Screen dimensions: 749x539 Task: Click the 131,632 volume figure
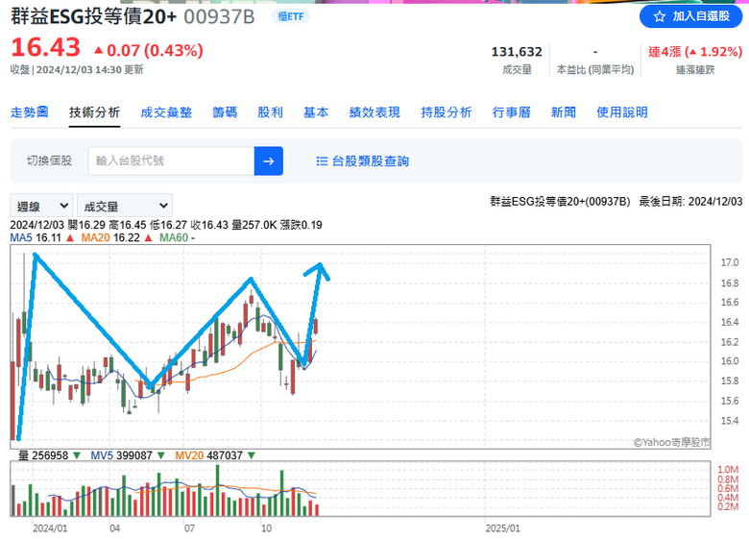click(x=517, y=52)
